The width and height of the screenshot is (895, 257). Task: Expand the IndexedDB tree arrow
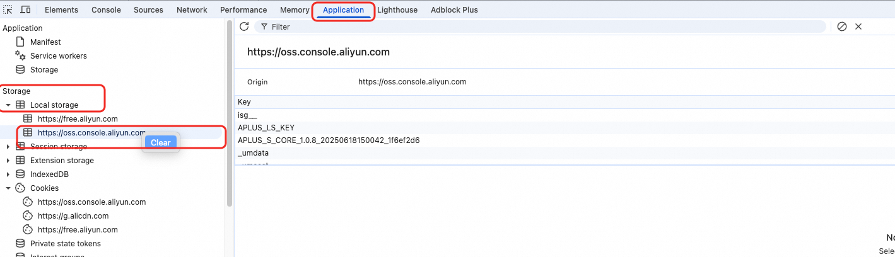pyautogui.click(x=8, y=174)
